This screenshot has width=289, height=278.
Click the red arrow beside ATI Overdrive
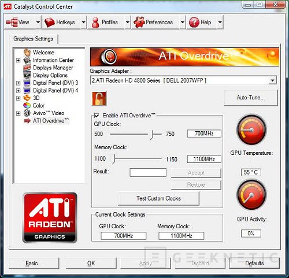(27, 121)
